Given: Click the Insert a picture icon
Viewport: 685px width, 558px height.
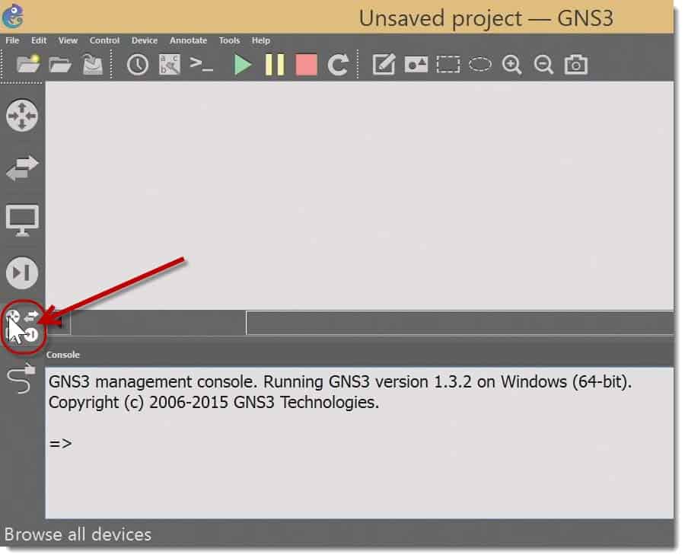Looking at the screenshot, I should click(416, 65).
